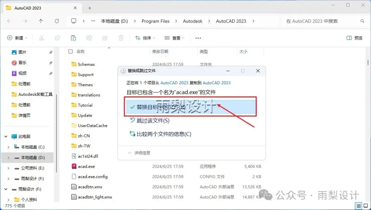This screenshot has height=210, width=371.
Task: Click the Copy icon in toolbar
Action: click(57, 38)
